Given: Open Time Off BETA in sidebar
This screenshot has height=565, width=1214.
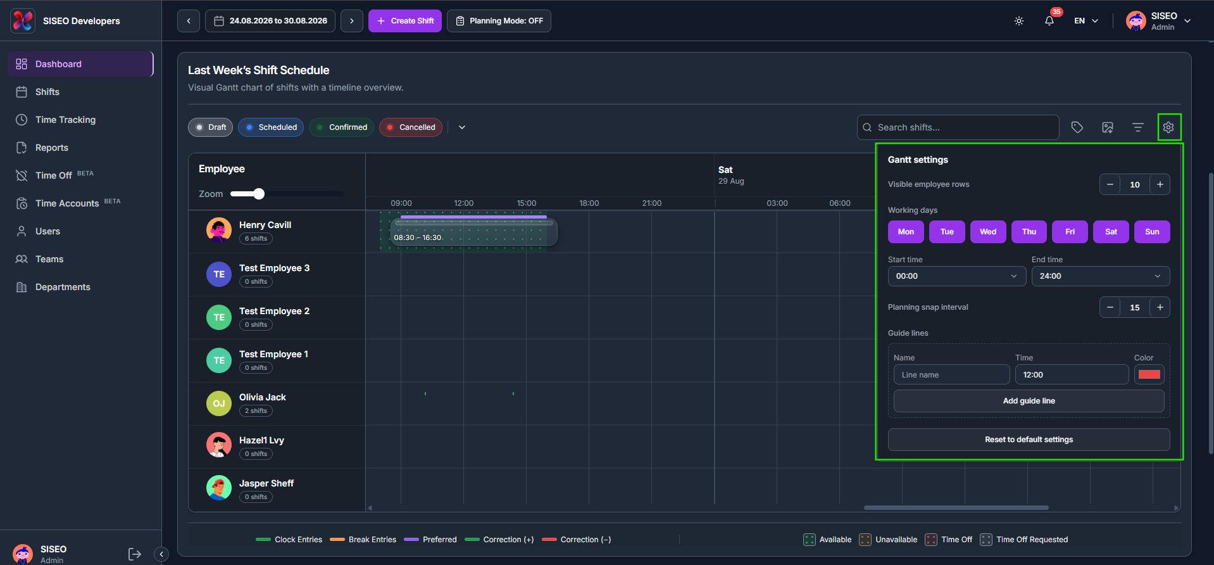Looking at the screenshot, I should click(80, 175).
